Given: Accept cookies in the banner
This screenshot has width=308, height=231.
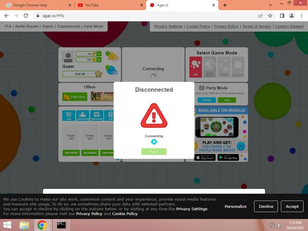Looking at the screenshot, I should pyautogui.click(x=292, y=206).
